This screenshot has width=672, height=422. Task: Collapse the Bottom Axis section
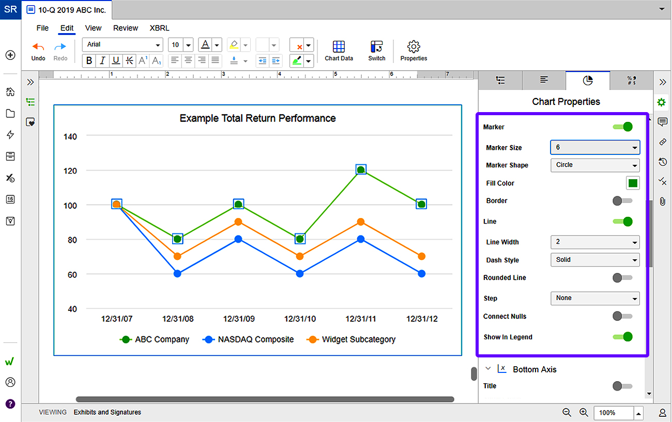(487, 369)
